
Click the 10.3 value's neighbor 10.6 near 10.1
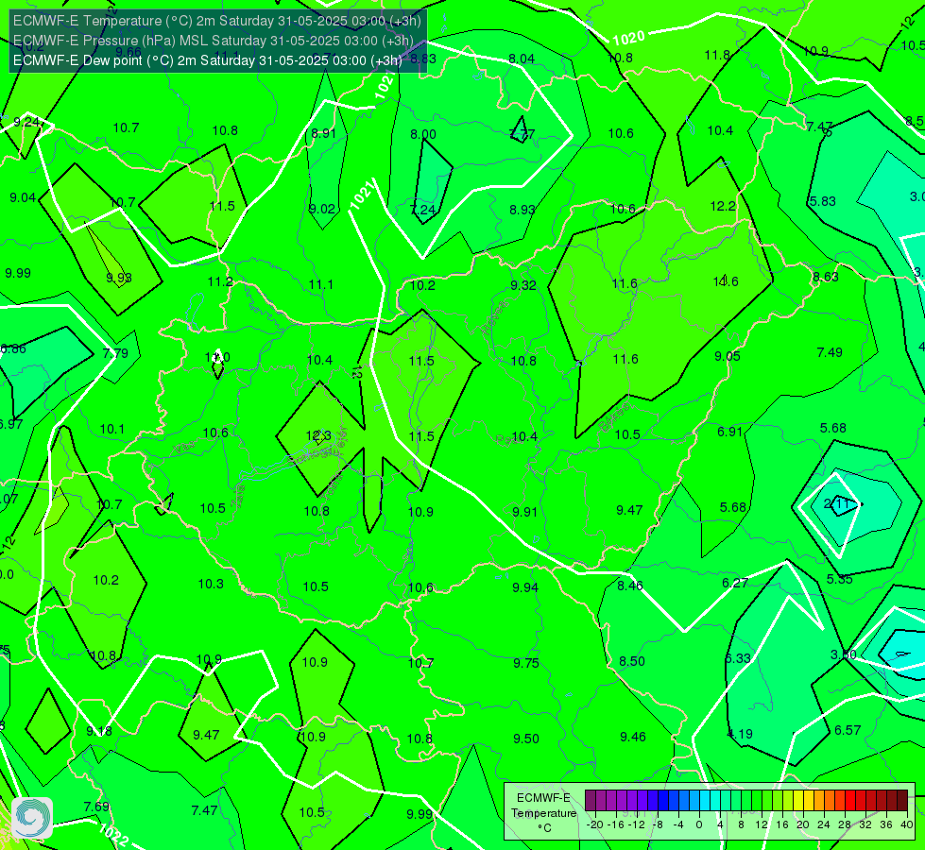pyautogui.click(x=215, y=433)
